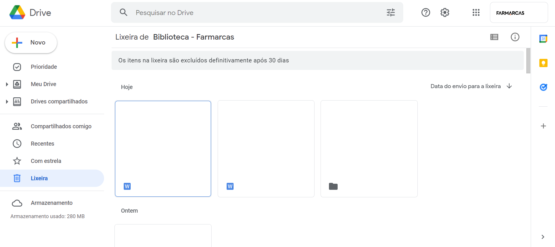
Task: Open the Google Calendar side panel icon
Action: point(543,39)
